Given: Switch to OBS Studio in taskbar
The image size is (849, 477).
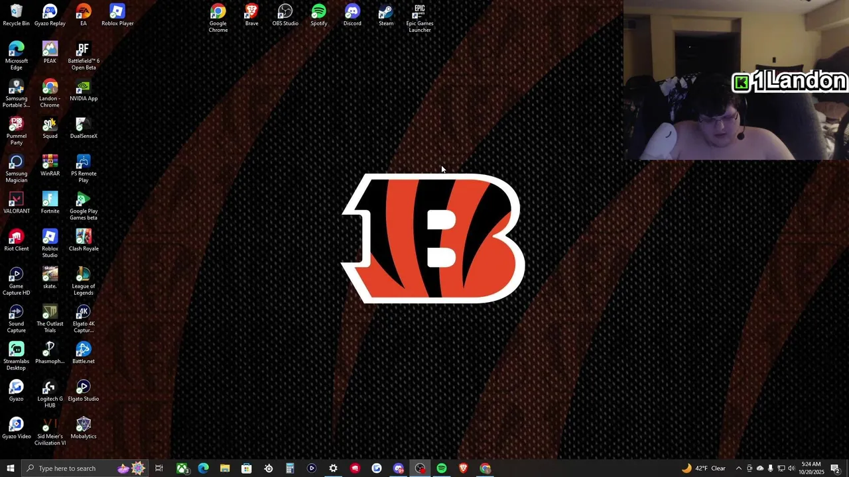Looking at the screenshot, I should (x=420, y=468).
